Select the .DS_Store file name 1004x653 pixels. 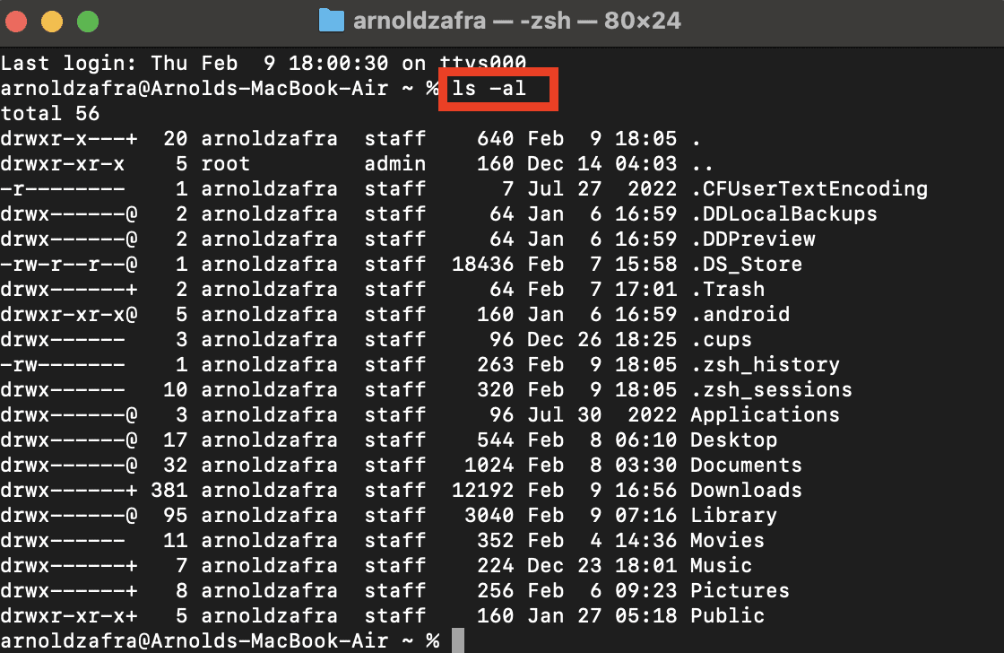coord(745,265)
